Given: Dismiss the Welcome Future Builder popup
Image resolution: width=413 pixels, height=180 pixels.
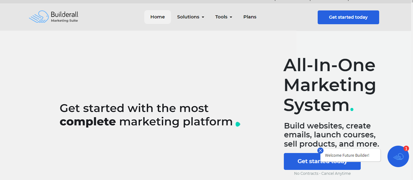Looking at the screenshot, I should tap(320, 151).
